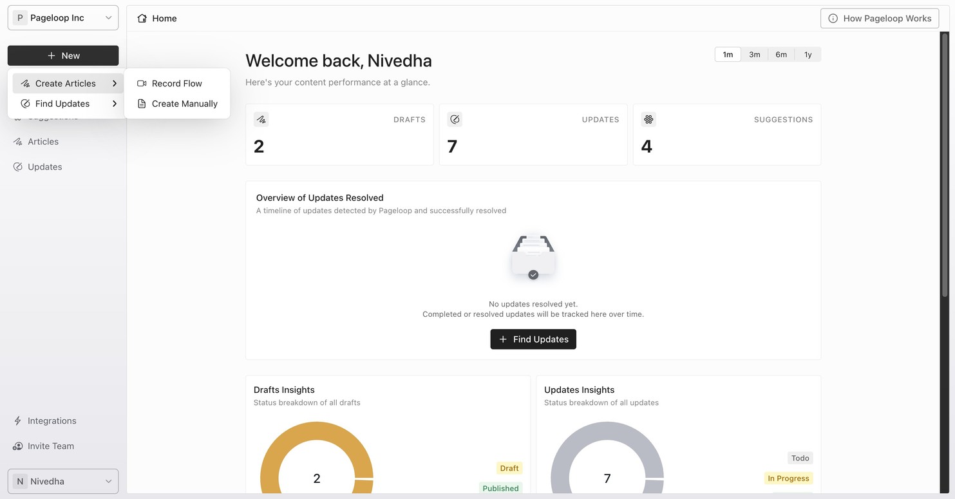Click the Create Articles pen icon

tap(25, 83)
